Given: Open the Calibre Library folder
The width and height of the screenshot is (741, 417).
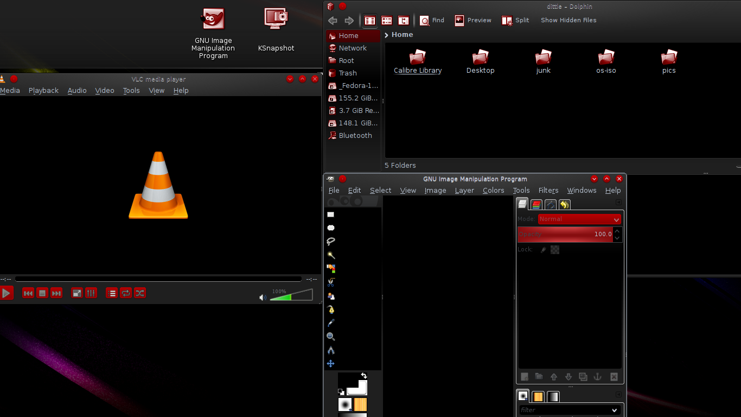Looking at the screenshot, I should tap(418, 61).
